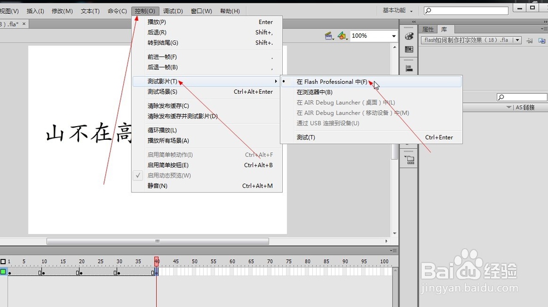
Task: Click stage vertical scrollbar up arrow
Action: (395, 47)
